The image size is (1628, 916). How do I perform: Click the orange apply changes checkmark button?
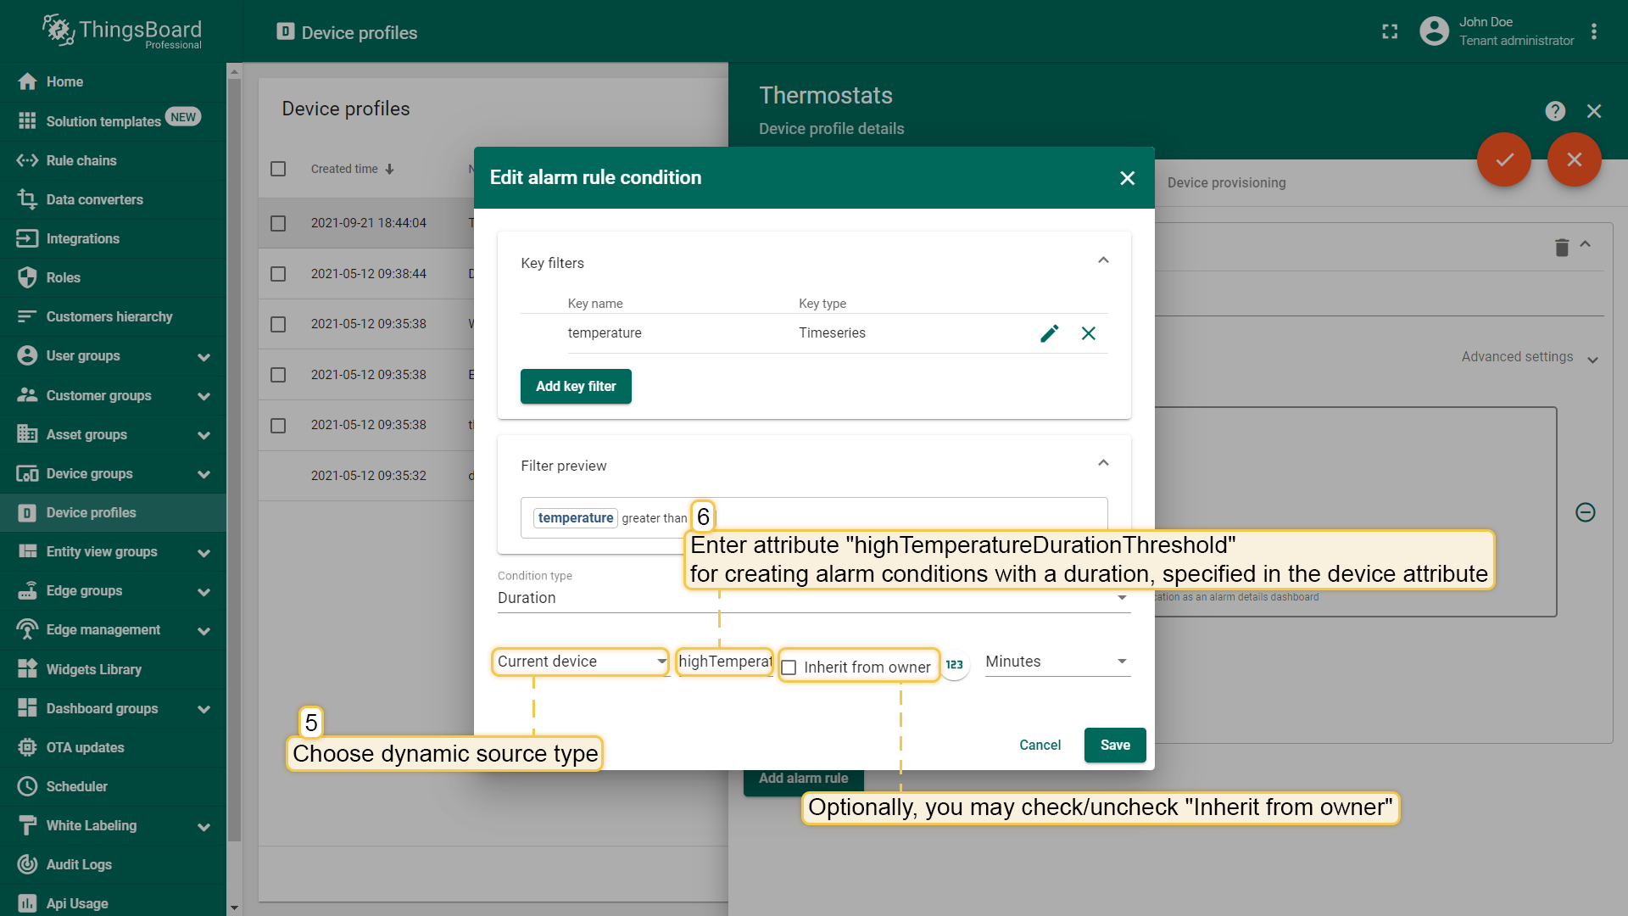coord(1503,159)
